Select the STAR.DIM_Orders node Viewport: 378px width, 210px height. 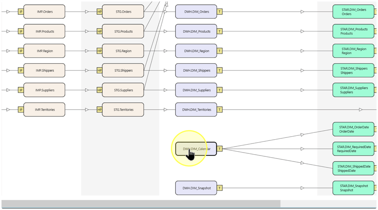click(353, 12)
